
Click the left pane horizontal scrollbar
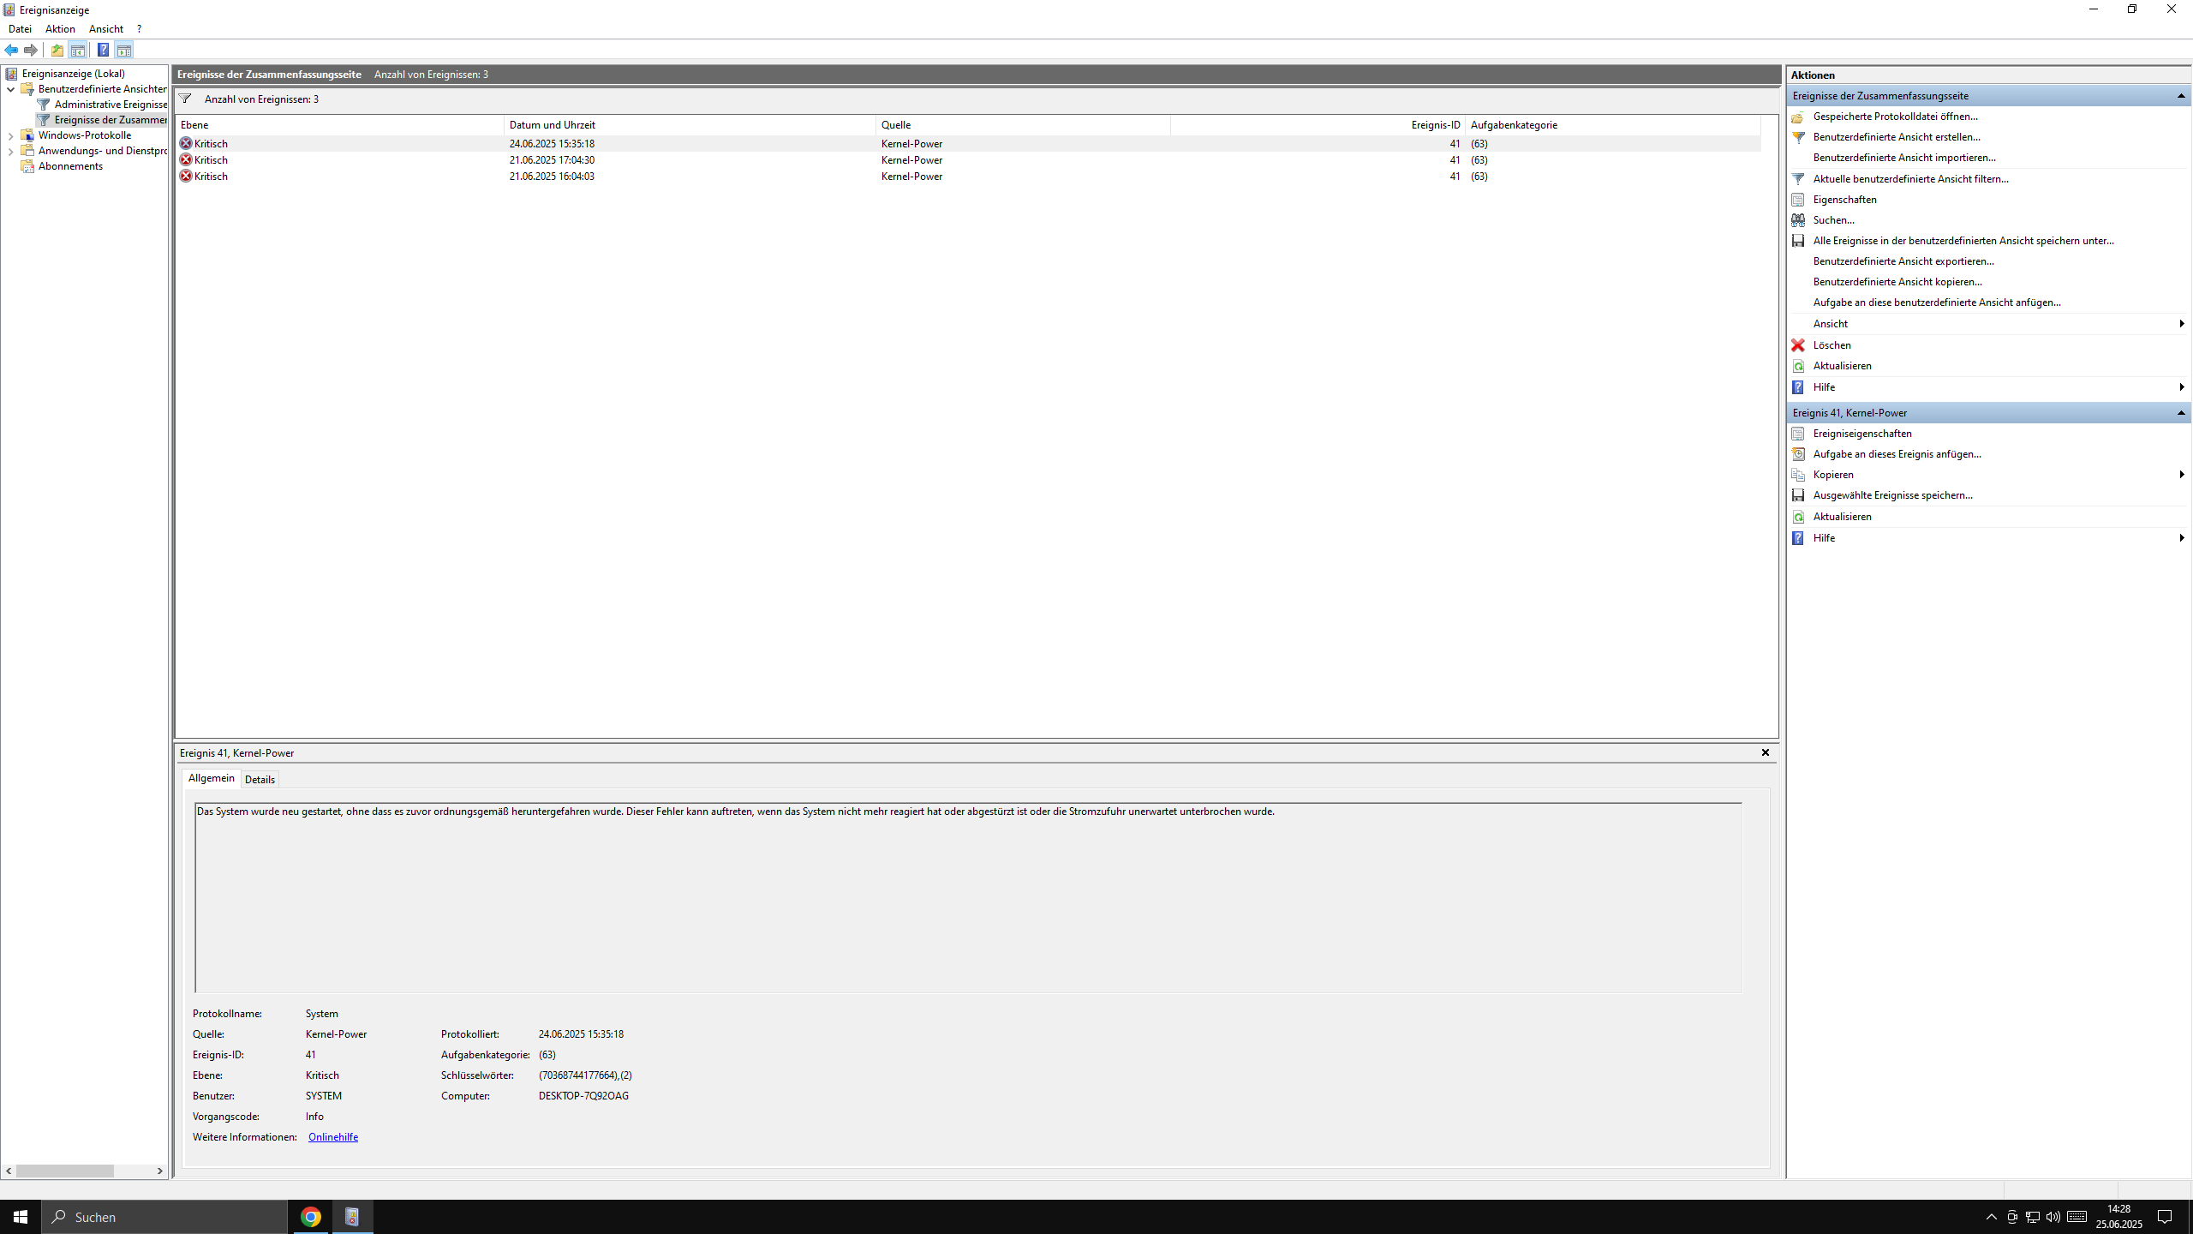[x=64, y=1171]
